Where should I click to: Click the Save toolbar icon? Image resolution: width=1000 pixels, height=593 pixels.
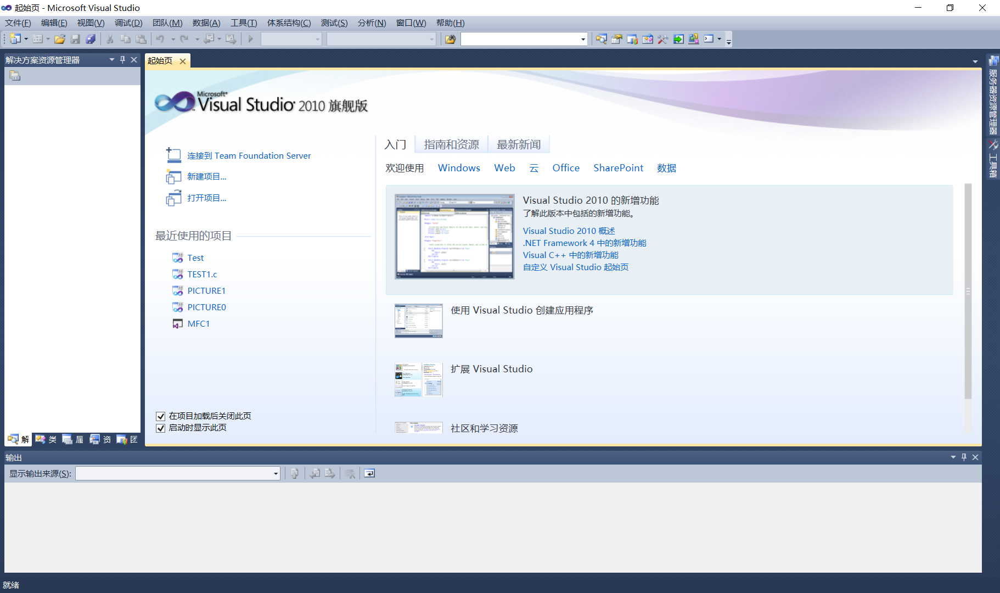(x=76, y=39)
